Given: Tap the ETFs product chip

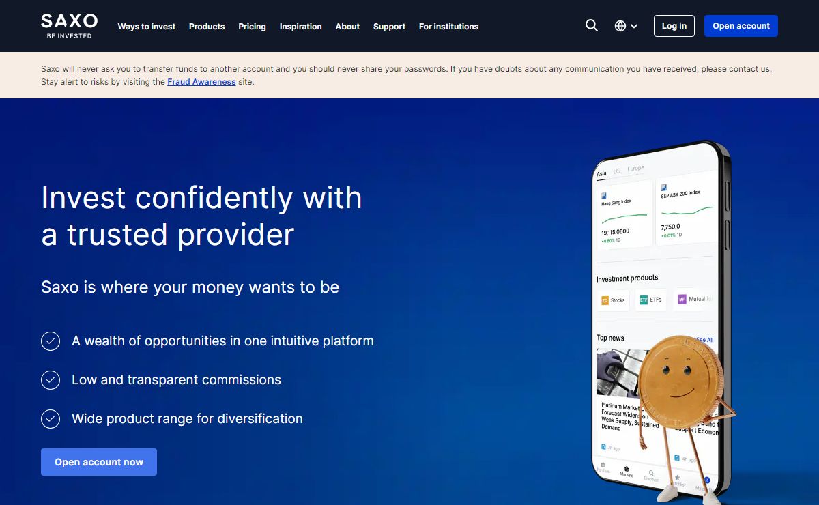Looking at the screenshot, I should (x=650, y=300).
